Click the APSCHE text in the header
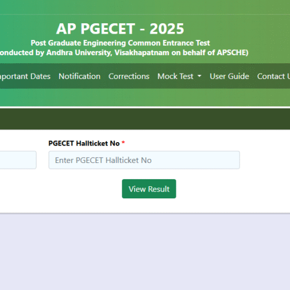Viewport: 290px width, 290px height. (231, 53)
